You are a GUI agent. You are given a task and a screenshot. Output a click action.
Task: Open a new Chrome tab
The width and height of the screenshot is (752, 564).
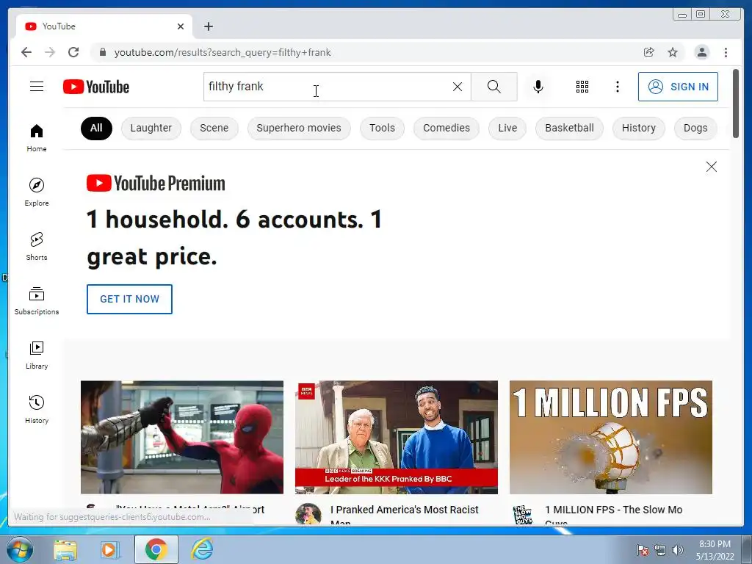[x=208, y=26]
